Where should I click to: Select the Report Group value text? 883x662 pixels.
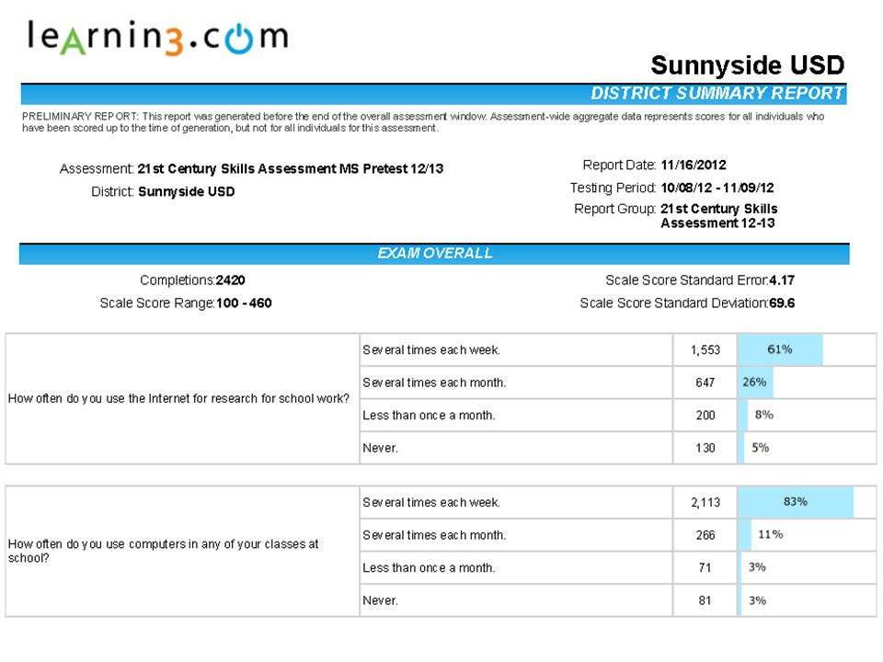coord(719,215)
